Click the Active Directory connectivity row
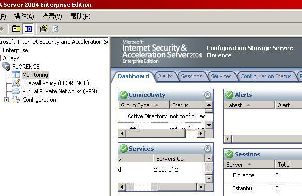 (x=162, y=116)
